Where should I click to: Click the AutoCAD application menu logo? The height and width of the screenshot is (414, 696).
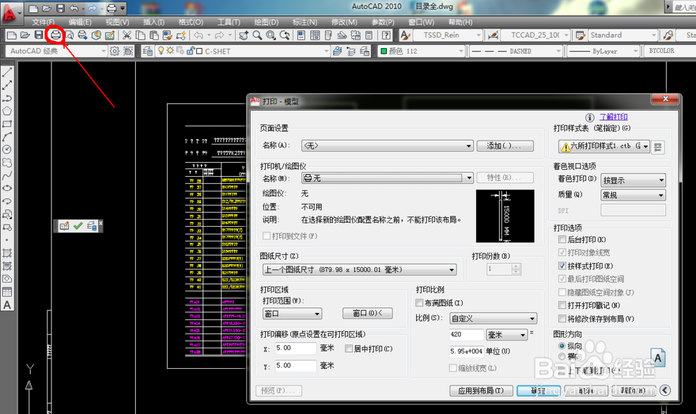click(x=10, y=13)
